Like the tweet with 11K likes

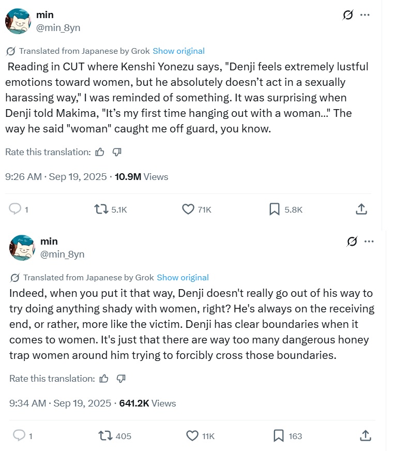pos(192,435)
